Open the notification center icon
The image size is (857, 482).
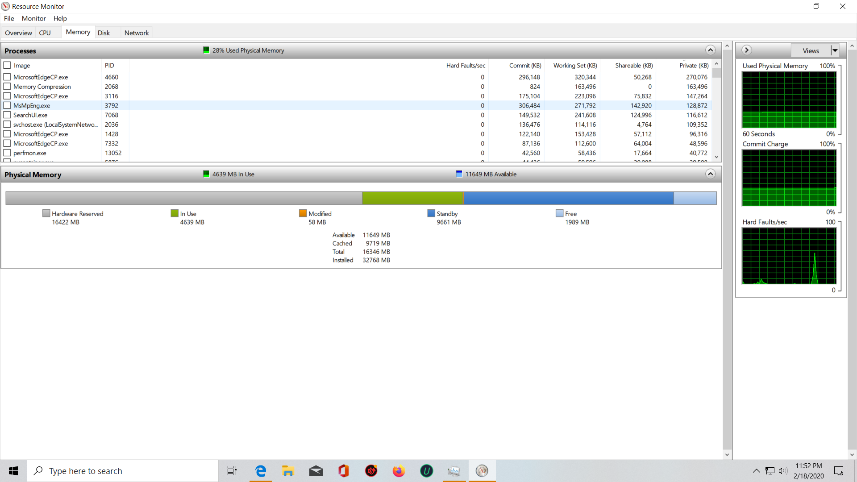[x=839, y=471]
